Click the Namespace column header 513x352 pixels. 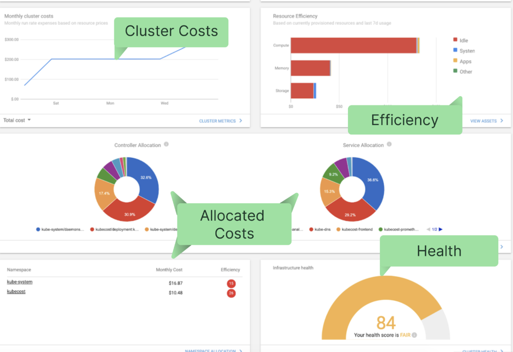[19, 270]
